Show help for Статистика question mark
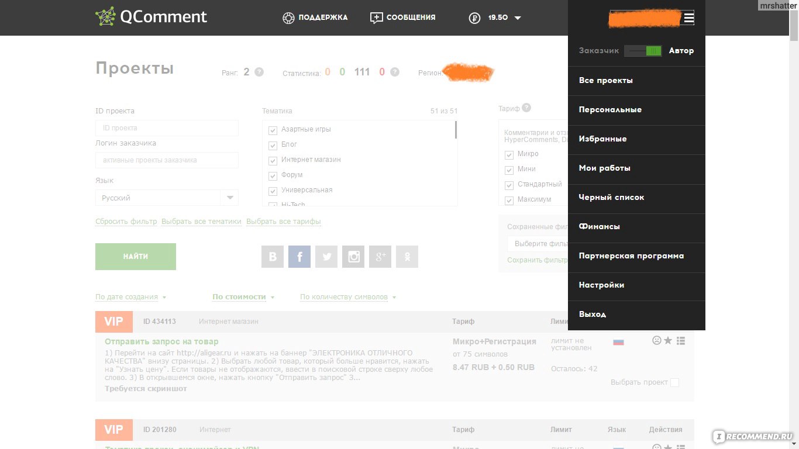 tap(395, 72)
